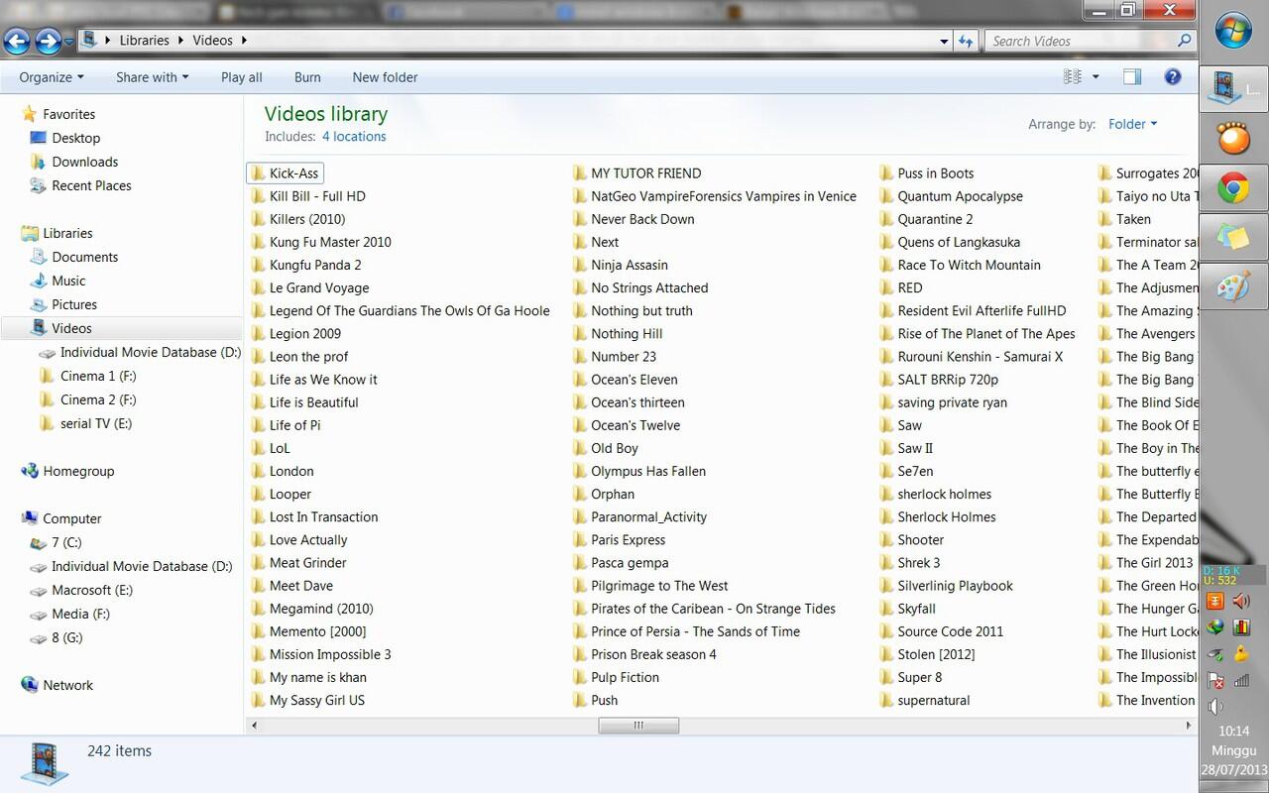The width and height of the screenshot is (1269, 793).
Task: Open recent pages dropdown next to Forward
Action: pyautogui.click(x=68, y=42)
